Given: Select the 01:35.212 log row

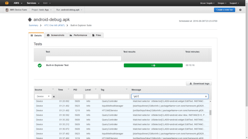Looking at the screenshot, I should coord(121,124).
